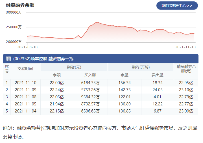The height and width of the screenshot is (143, 203).
Task: Select the 2021-11-10 date cell
Action: click(26, 83)
